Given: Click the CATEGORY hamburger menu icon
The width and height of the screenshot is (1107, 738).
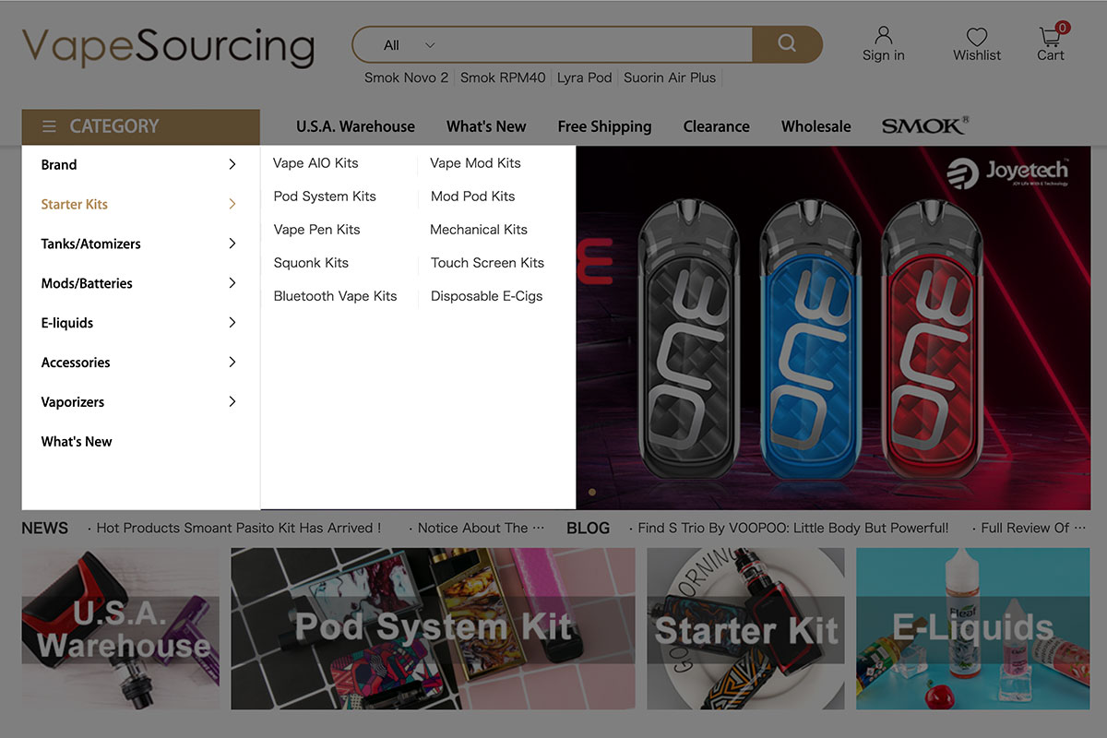Looking at the screenshot, I should pos(49,126).
